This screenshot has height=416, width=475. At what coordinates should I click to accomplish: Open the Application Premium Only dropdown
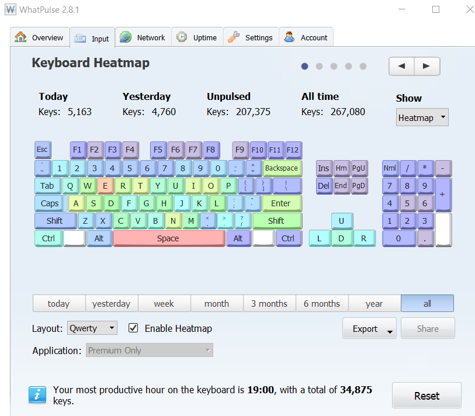pos(150,350)
